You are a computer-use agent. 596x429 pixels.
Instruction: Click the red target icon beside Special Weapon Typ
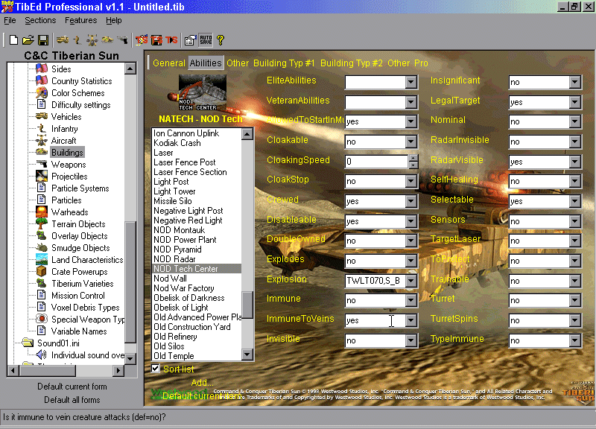coord(42,319)
